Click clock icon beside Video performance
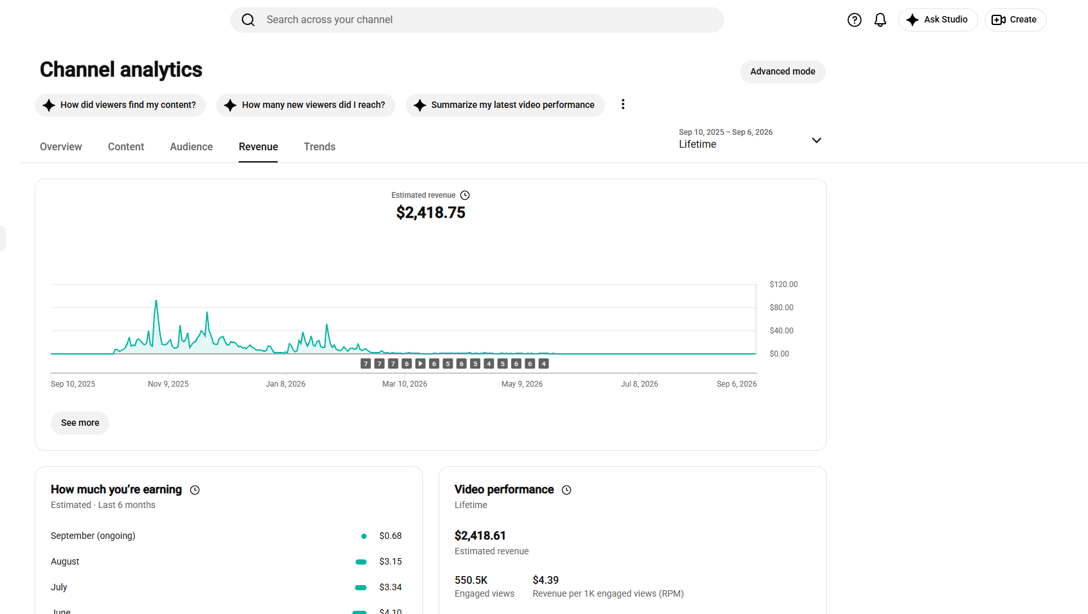This screenshot has height=614, width=1088. [x=567, y=490]
